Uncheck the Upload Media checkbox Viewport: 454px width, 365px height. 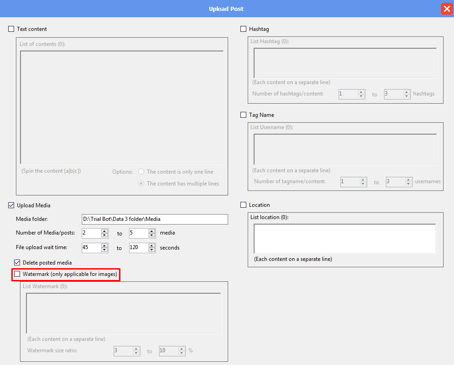[x=11, y=205]
